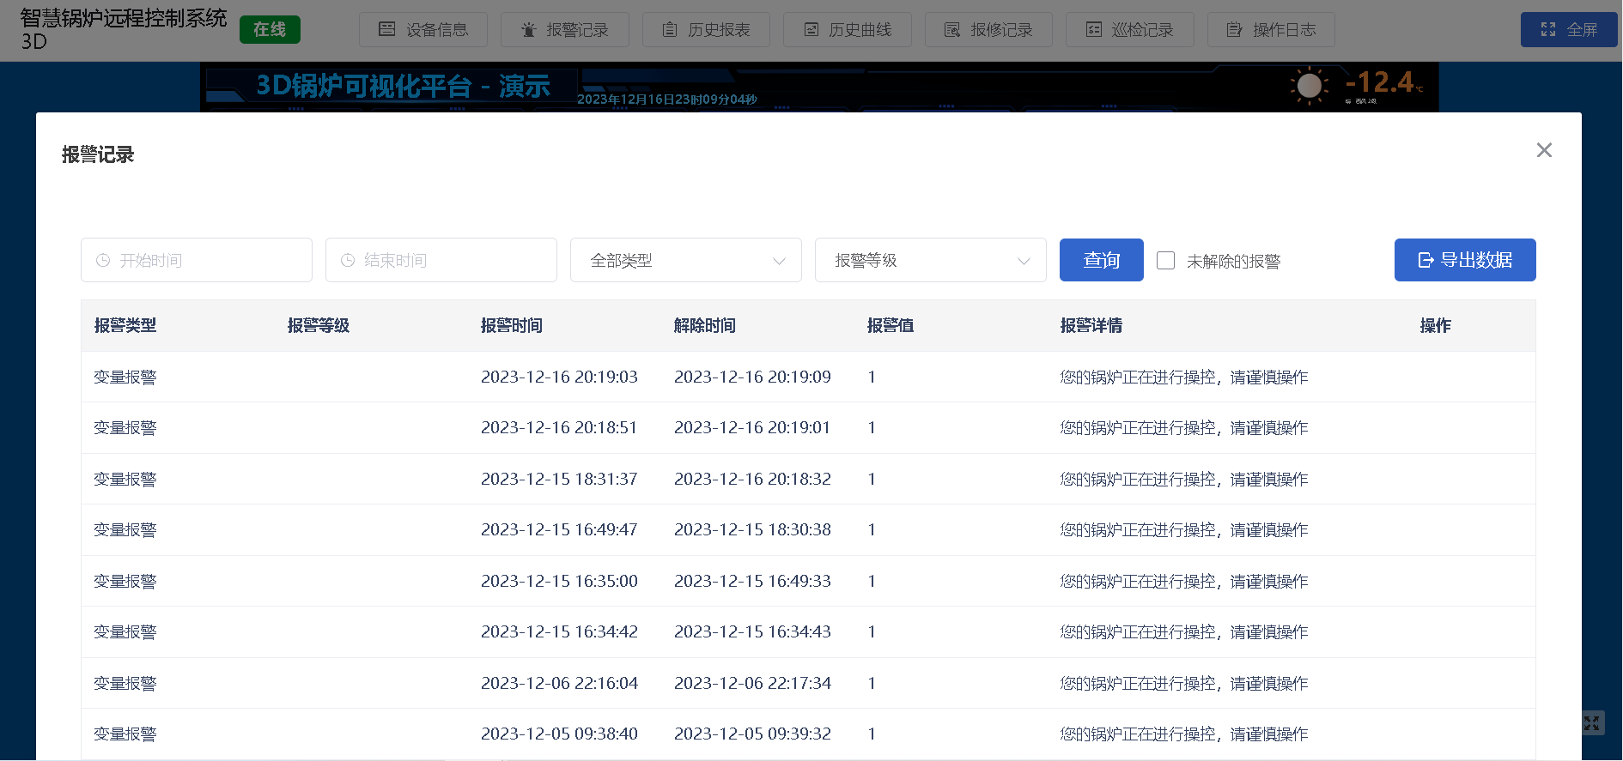Click the 智慧锅炉远程控制系统 3D app title

pyautogui.click(x=124, y=29)
